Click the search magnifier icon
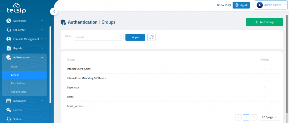The image size is (289, 123). 121,37
